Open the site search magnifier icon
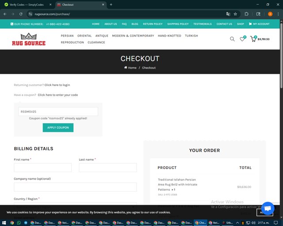 pos(232,39)
